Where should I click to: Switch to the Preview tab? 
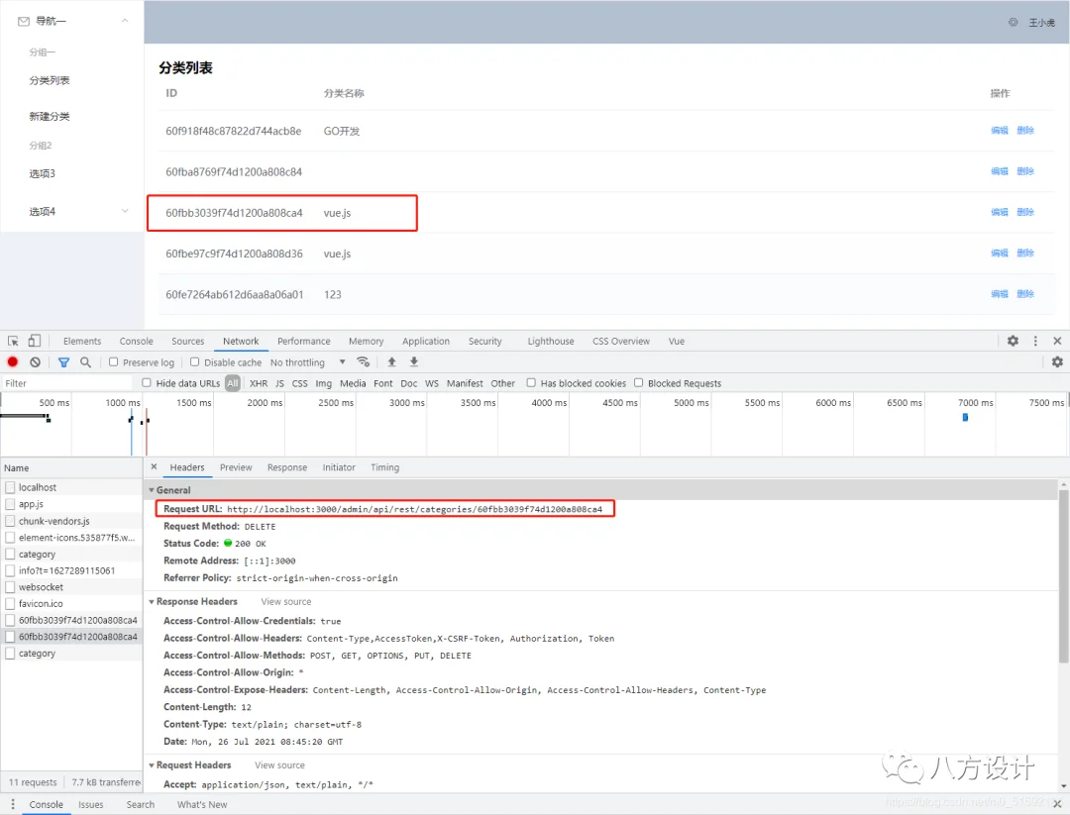[x=236, y=467]
